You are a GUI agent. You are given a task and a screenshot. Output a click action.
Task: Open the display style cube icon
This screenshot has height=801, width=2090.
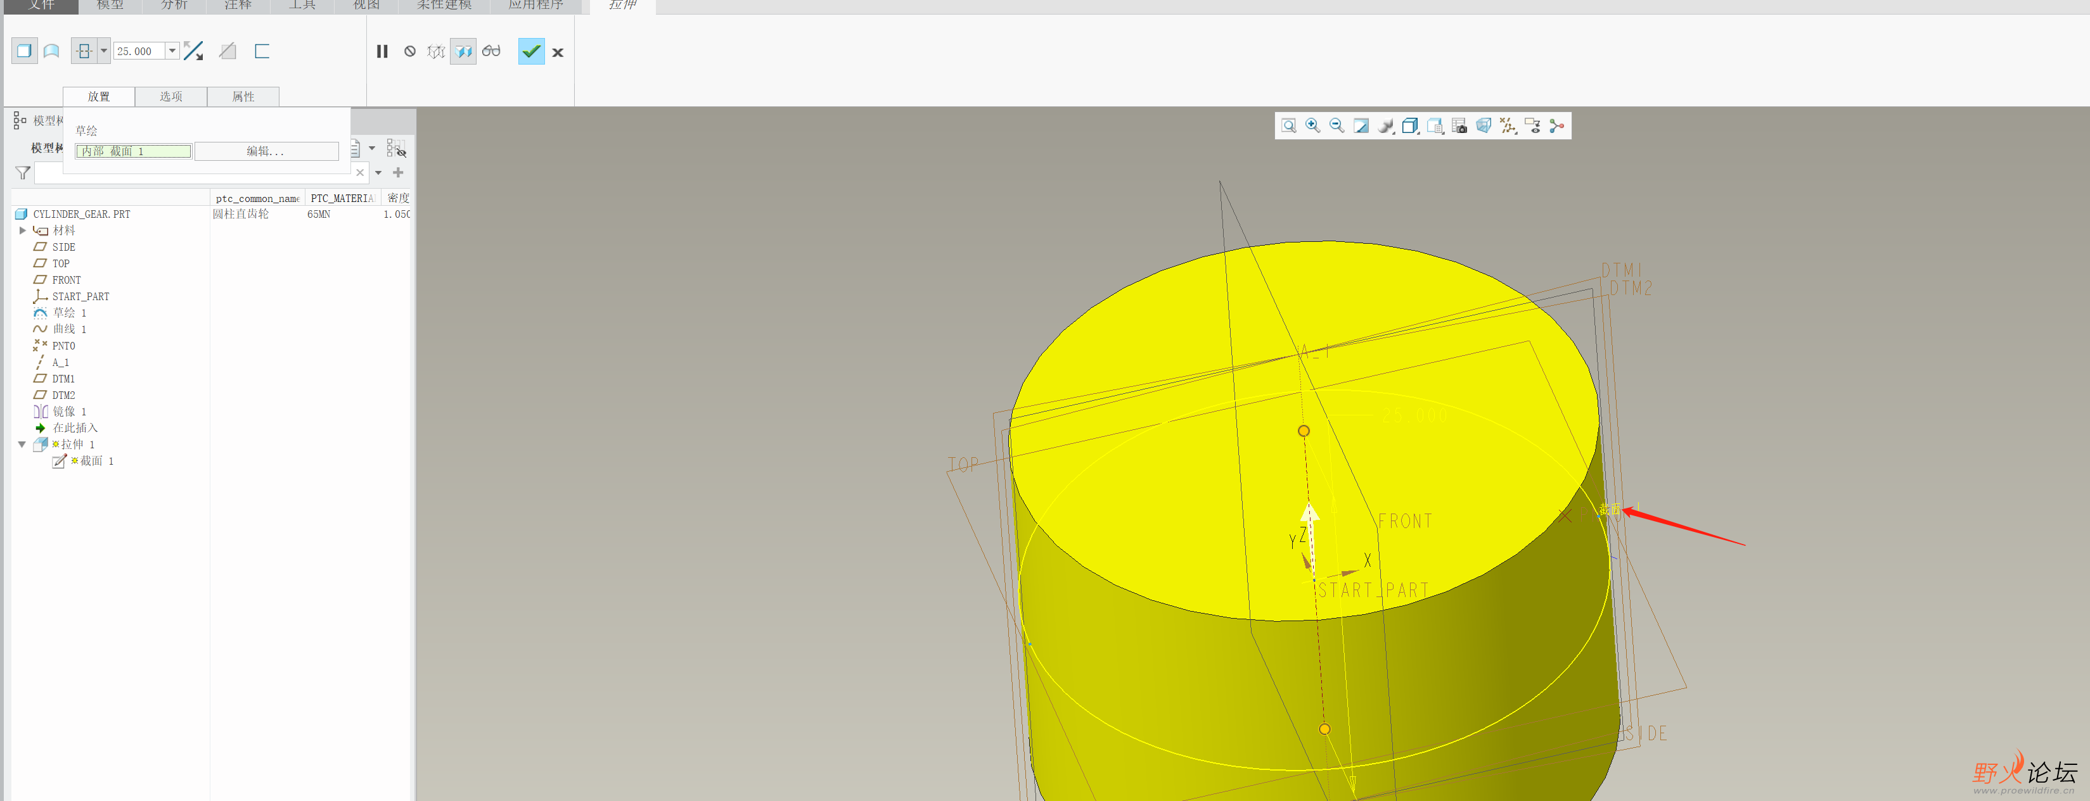click(1410, 125)
